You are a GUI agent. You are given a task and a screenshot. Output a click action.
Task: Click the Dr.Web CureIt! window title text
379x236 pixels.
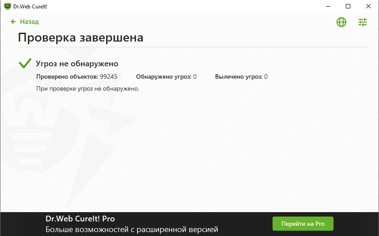coord(30,7)
